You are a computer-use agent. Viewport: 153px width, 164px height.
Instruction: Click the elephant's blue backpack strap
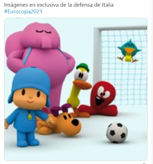click(27, 55)
